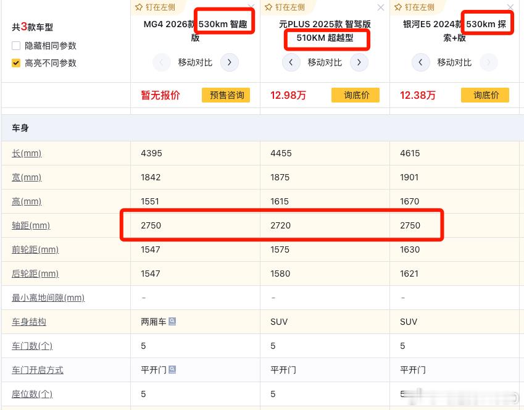Open the 前轮距(mm) parameter link
Screen dimensions: 524x410
(35, 250)
